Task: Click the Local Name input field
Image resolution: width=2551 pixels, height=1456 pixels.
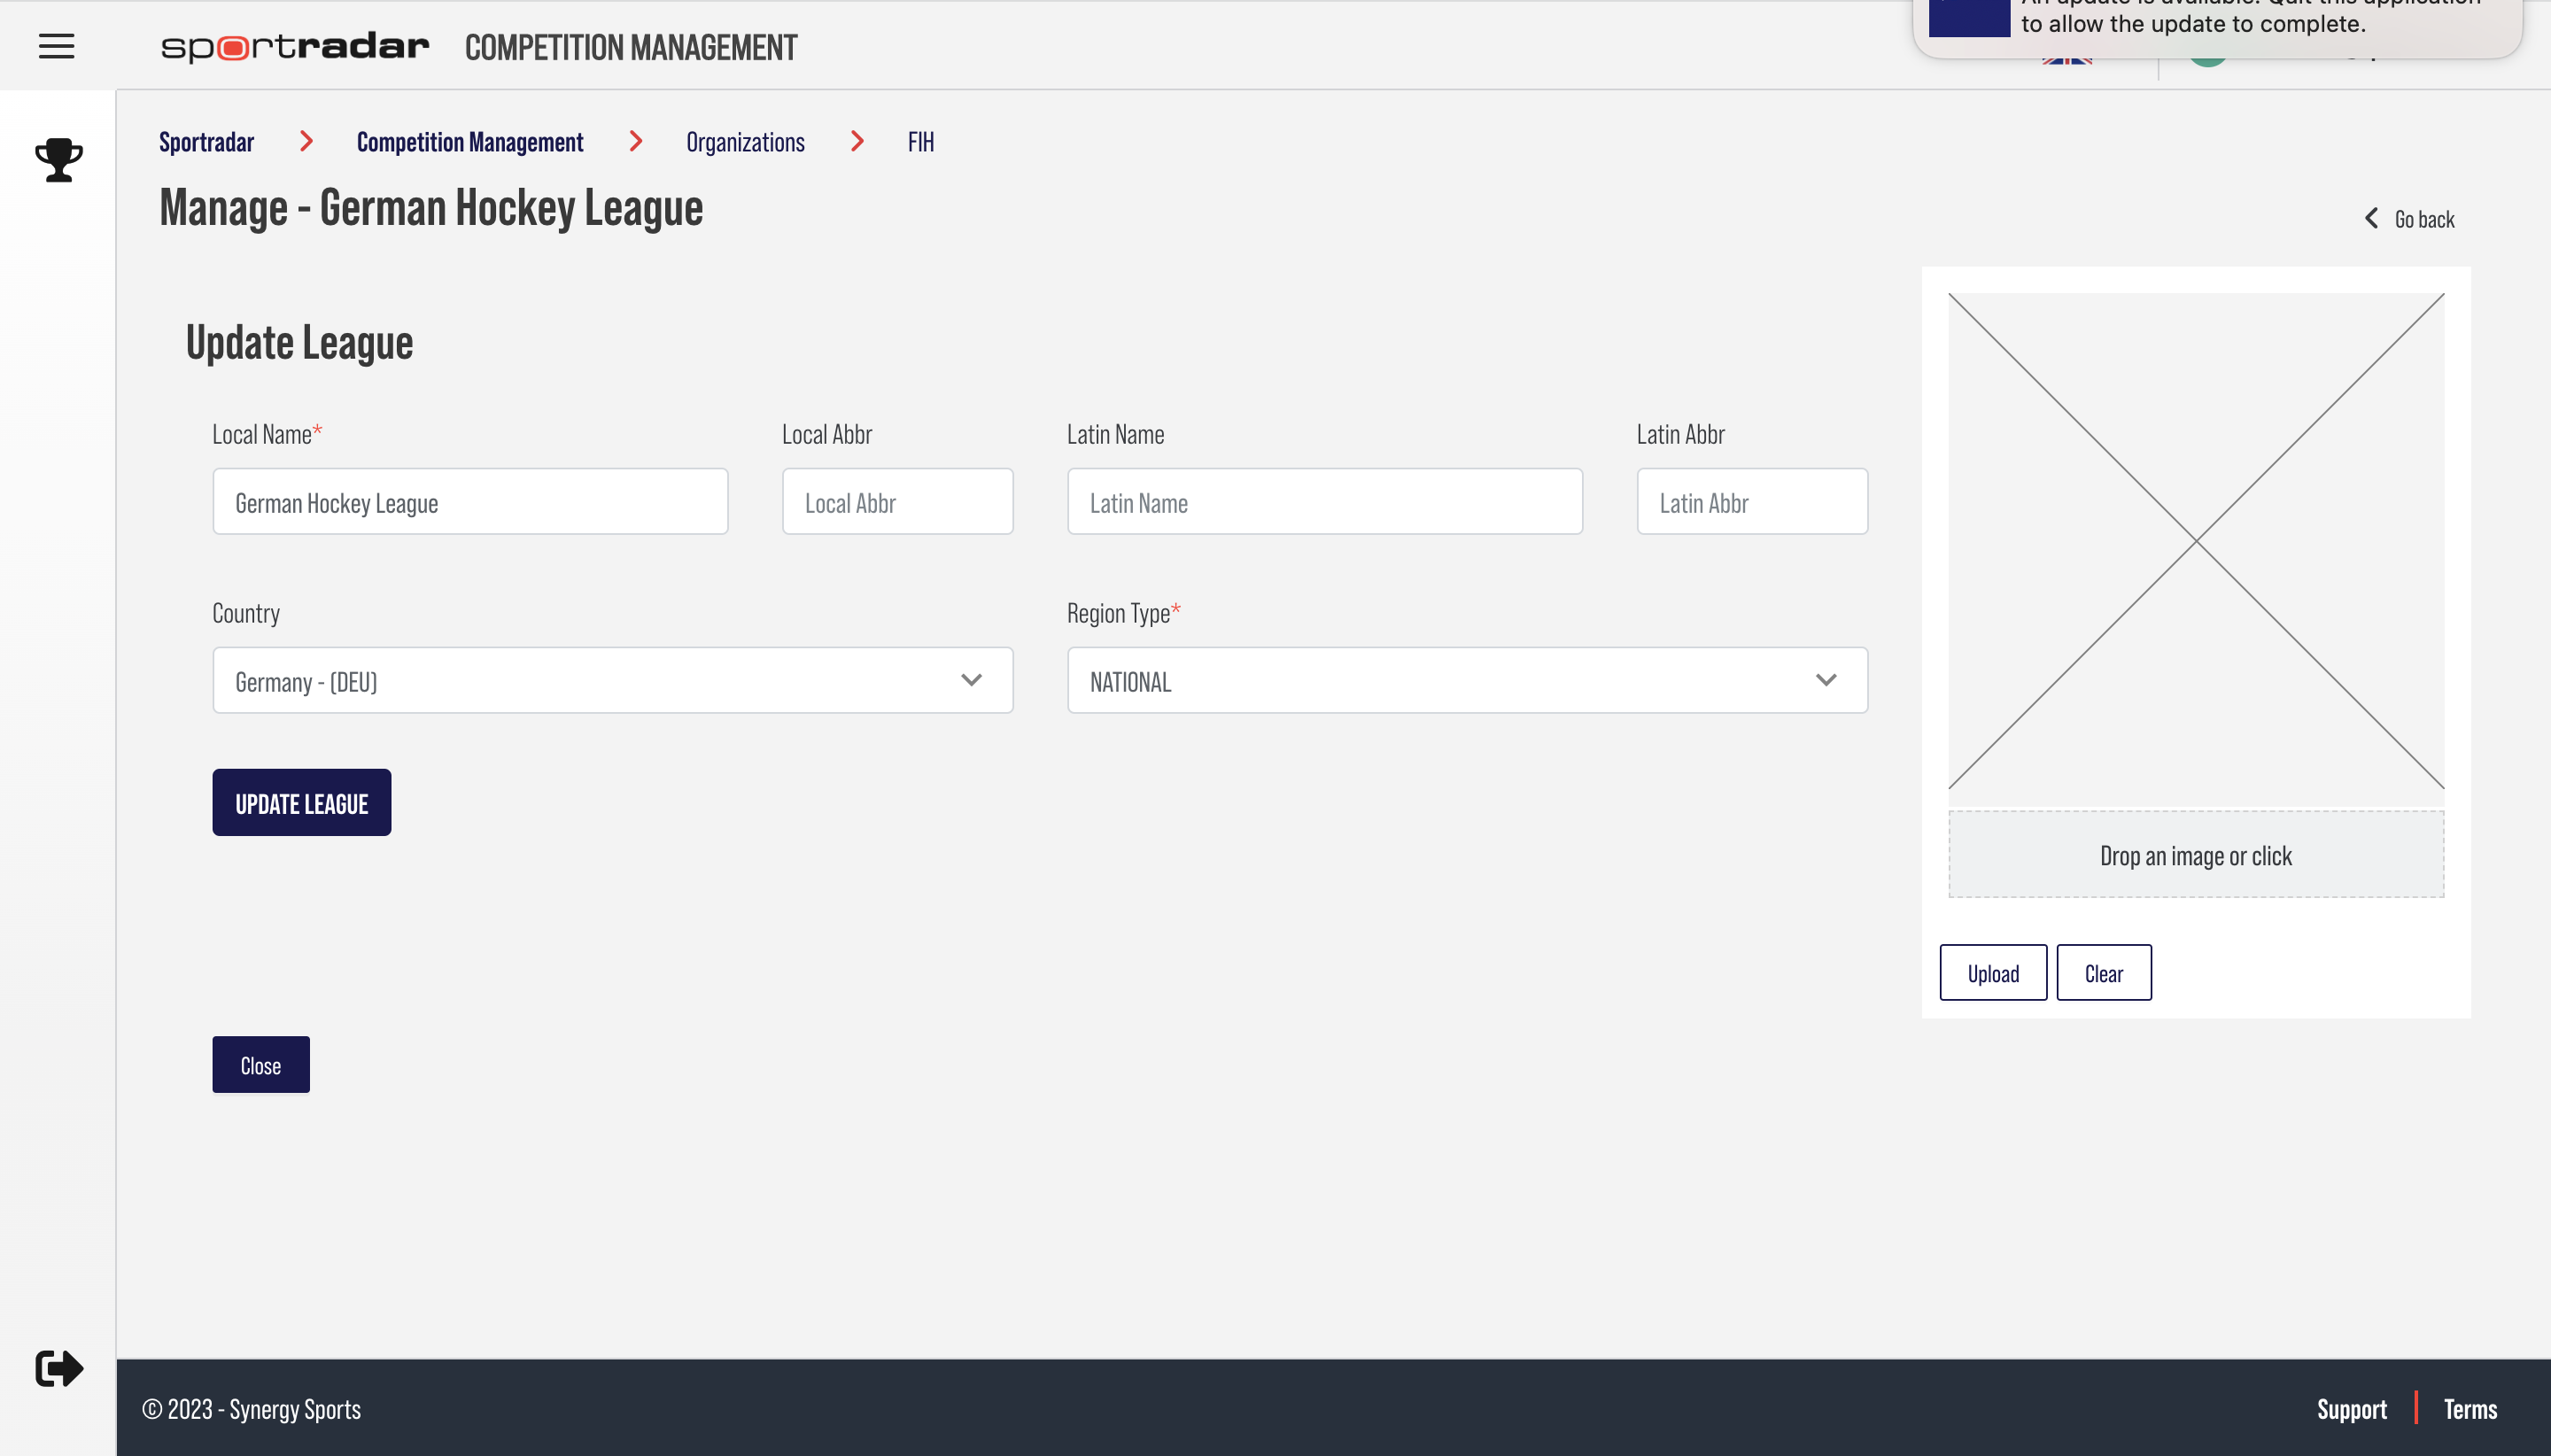Action: point(471,501)
